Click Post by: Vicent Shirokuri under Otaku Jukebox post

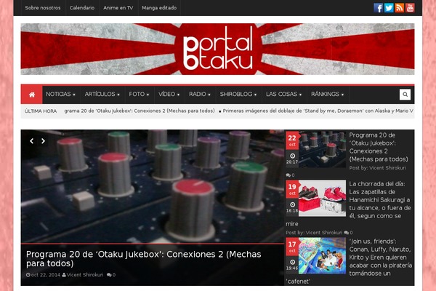click(x=377, y=168)
